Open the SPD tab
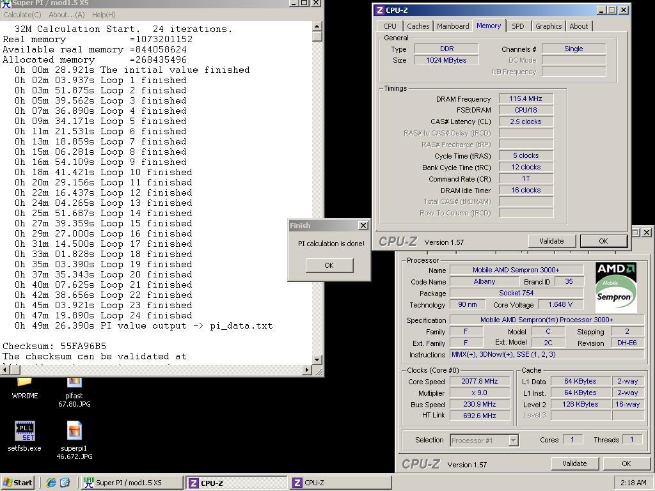 (x=518, y=26)
